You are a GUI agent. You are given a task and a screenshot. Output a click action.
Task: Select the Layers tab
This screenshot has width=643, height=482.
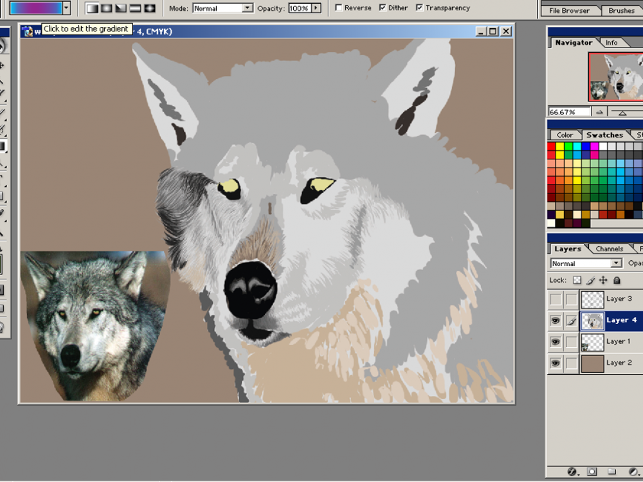pyautogui.click(x=567, y=249)
